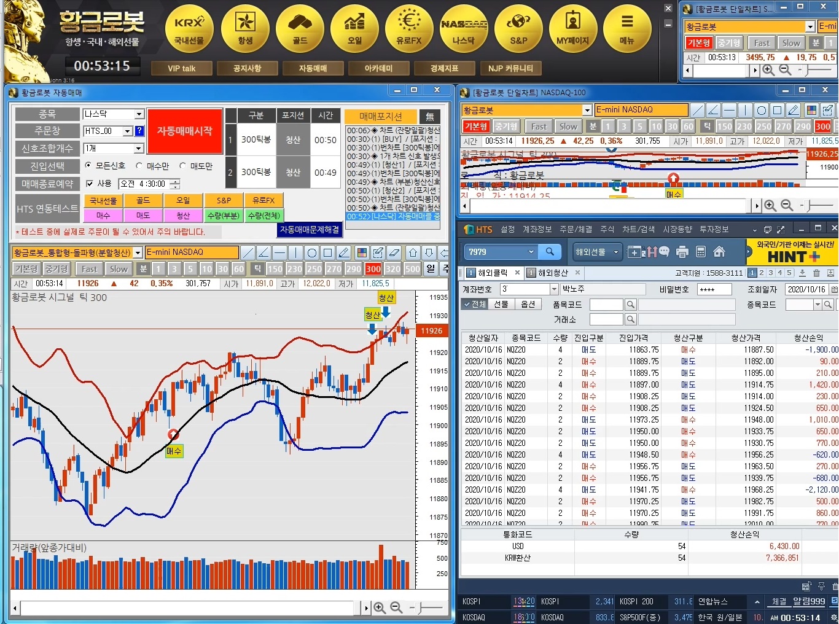The height and width of the screenshot is (624, 839).
Task: Open the calculator icon in HTS toolbar
Action: (x=700, y=251)
